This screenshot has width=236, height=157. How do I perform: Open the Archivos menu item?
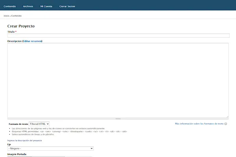(x=28, y=6)
